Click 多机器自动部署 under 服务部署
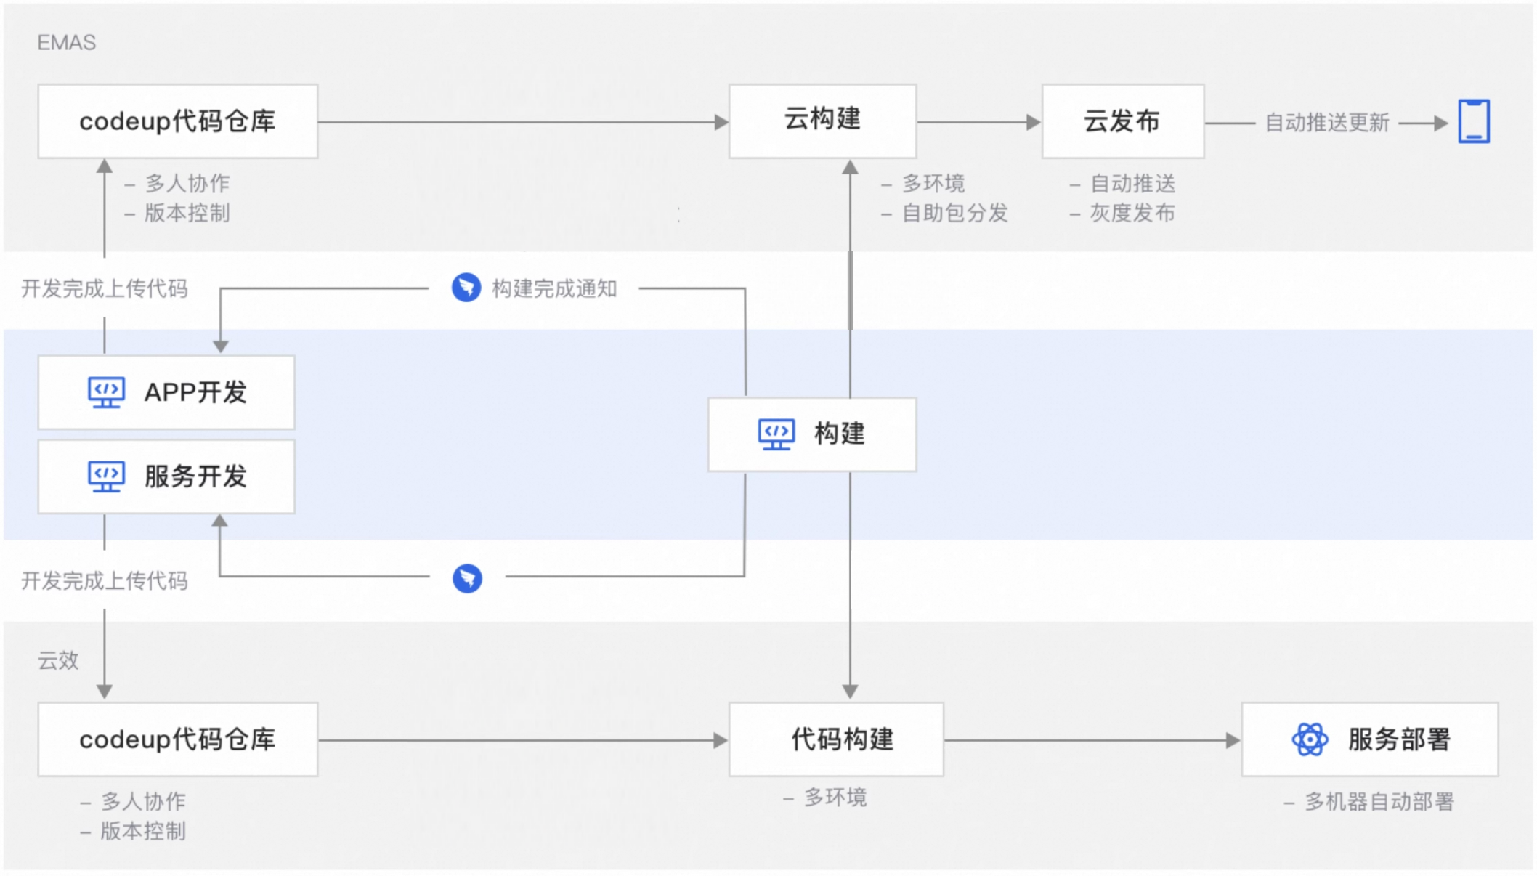Image resolution: width=1537 pixels, height=876 pixels. pos(1379,801)
